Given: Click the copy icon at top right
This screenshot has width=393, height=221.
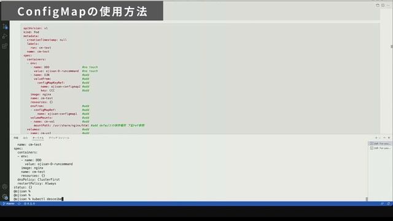Looking at the screenshot, I should click(x=378, y=5).
